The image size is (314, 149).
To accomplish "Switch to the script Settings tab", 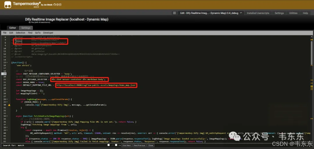I will click(x=26, y=28).
